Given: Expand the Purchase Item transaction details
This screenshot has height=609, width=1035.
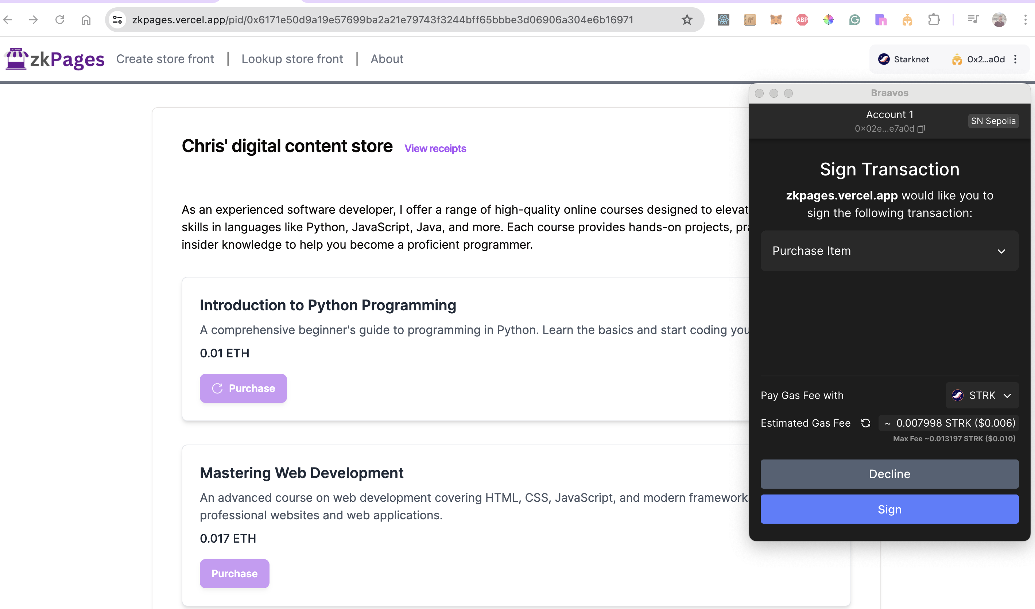Looking at the screenshot, I should pyautogui.click(x=1001, y=251).
